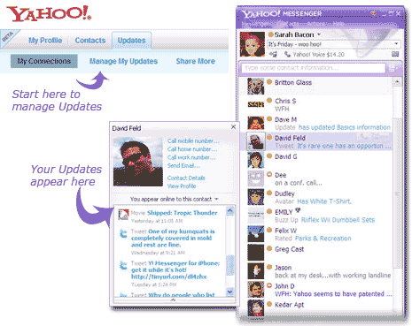Open the "You appear online to this contact" dropdown
The height and width of the screenshot is (326, 412).
[x=174, y=199]
